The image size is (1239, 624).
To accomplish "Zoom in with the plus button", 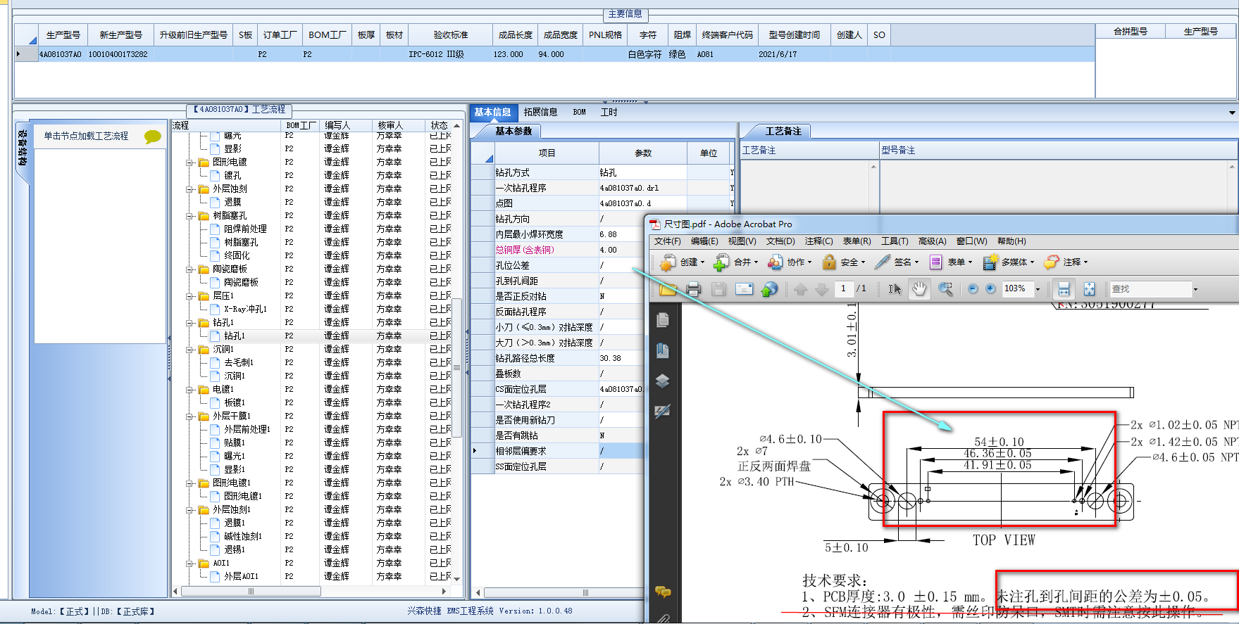I will click(990, 289).
